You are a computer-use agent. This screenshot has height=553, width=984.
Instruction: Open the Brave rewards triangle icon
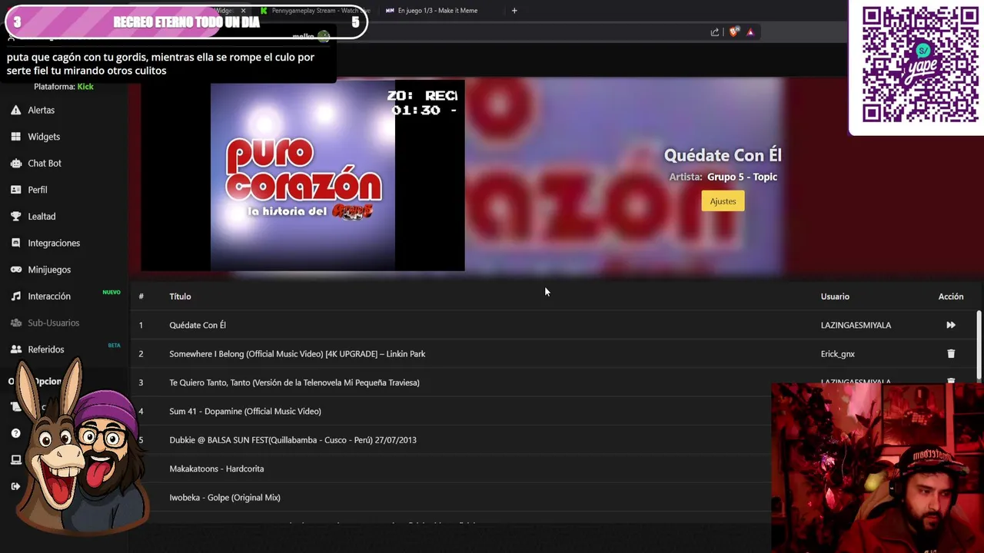750,32
